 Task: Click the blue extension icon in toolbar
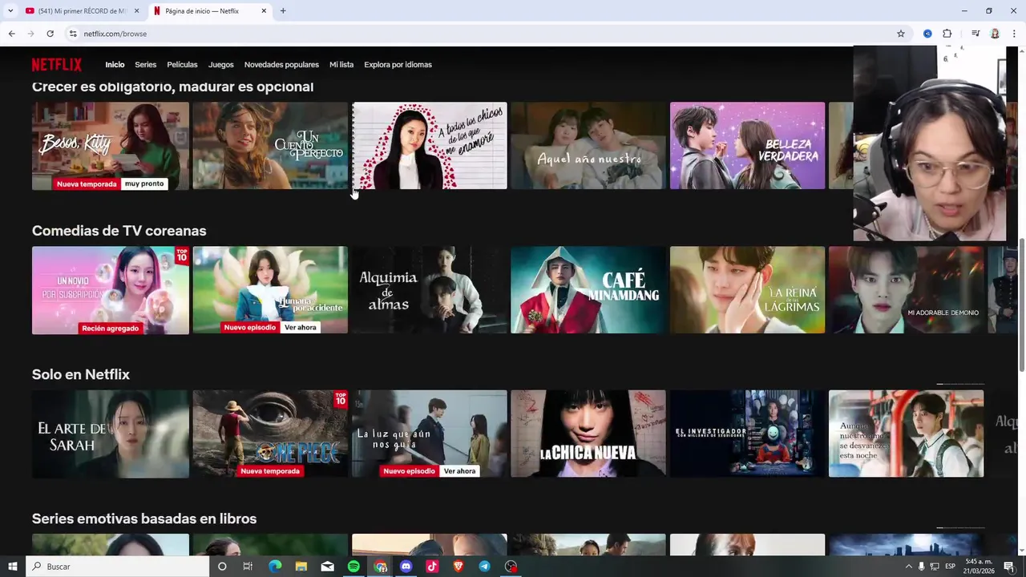coord(927,34)
